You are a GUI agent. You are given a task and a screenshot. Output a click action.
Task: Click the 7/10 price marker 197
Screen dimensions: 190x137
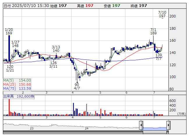(x=162, y=16)
